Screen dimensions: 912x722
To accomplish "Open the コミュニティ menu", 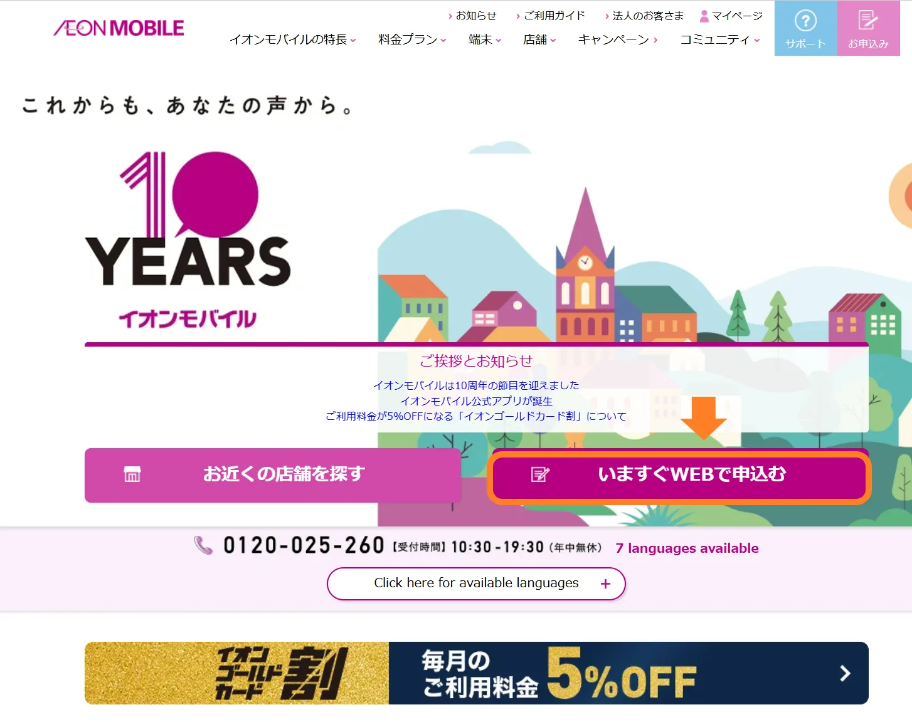I will tap(720, 39).
